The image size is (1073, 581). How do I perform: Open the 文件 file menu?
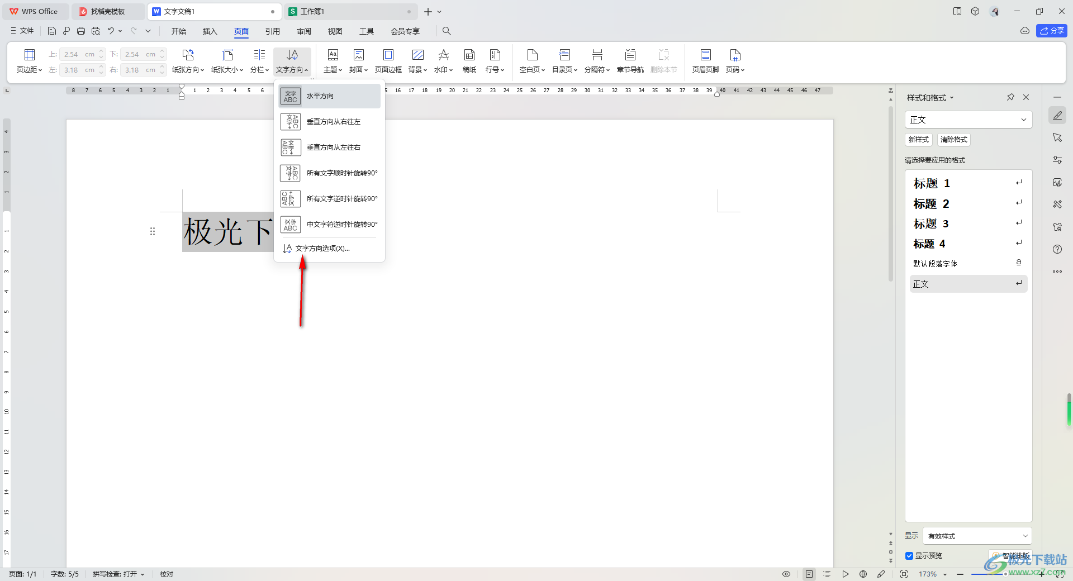pos(22,31)
